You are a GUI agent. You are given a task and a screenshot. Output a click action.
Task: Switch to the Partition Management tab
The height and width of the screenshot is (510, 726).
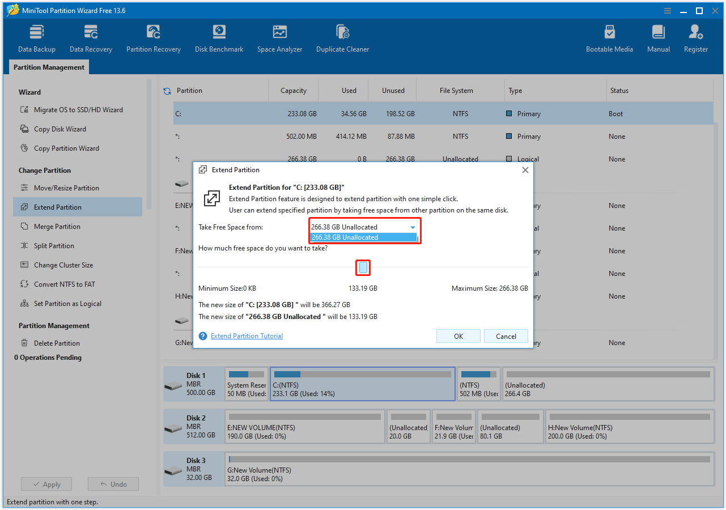click(49, 67)
